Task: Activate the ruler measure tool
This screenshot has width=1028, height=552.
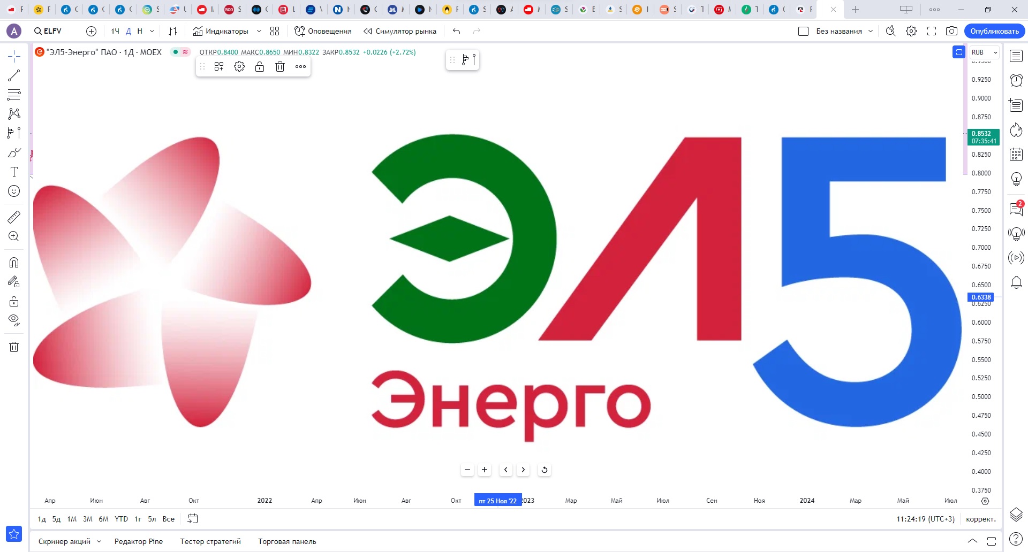Action: coord(14,217)
